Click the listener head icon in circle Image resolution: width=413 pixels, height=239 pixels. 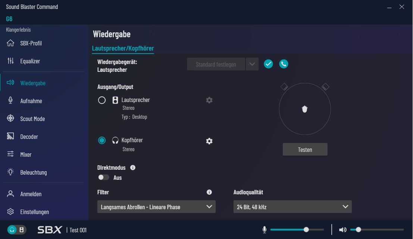pyautogui.click(x=305, y=109)
